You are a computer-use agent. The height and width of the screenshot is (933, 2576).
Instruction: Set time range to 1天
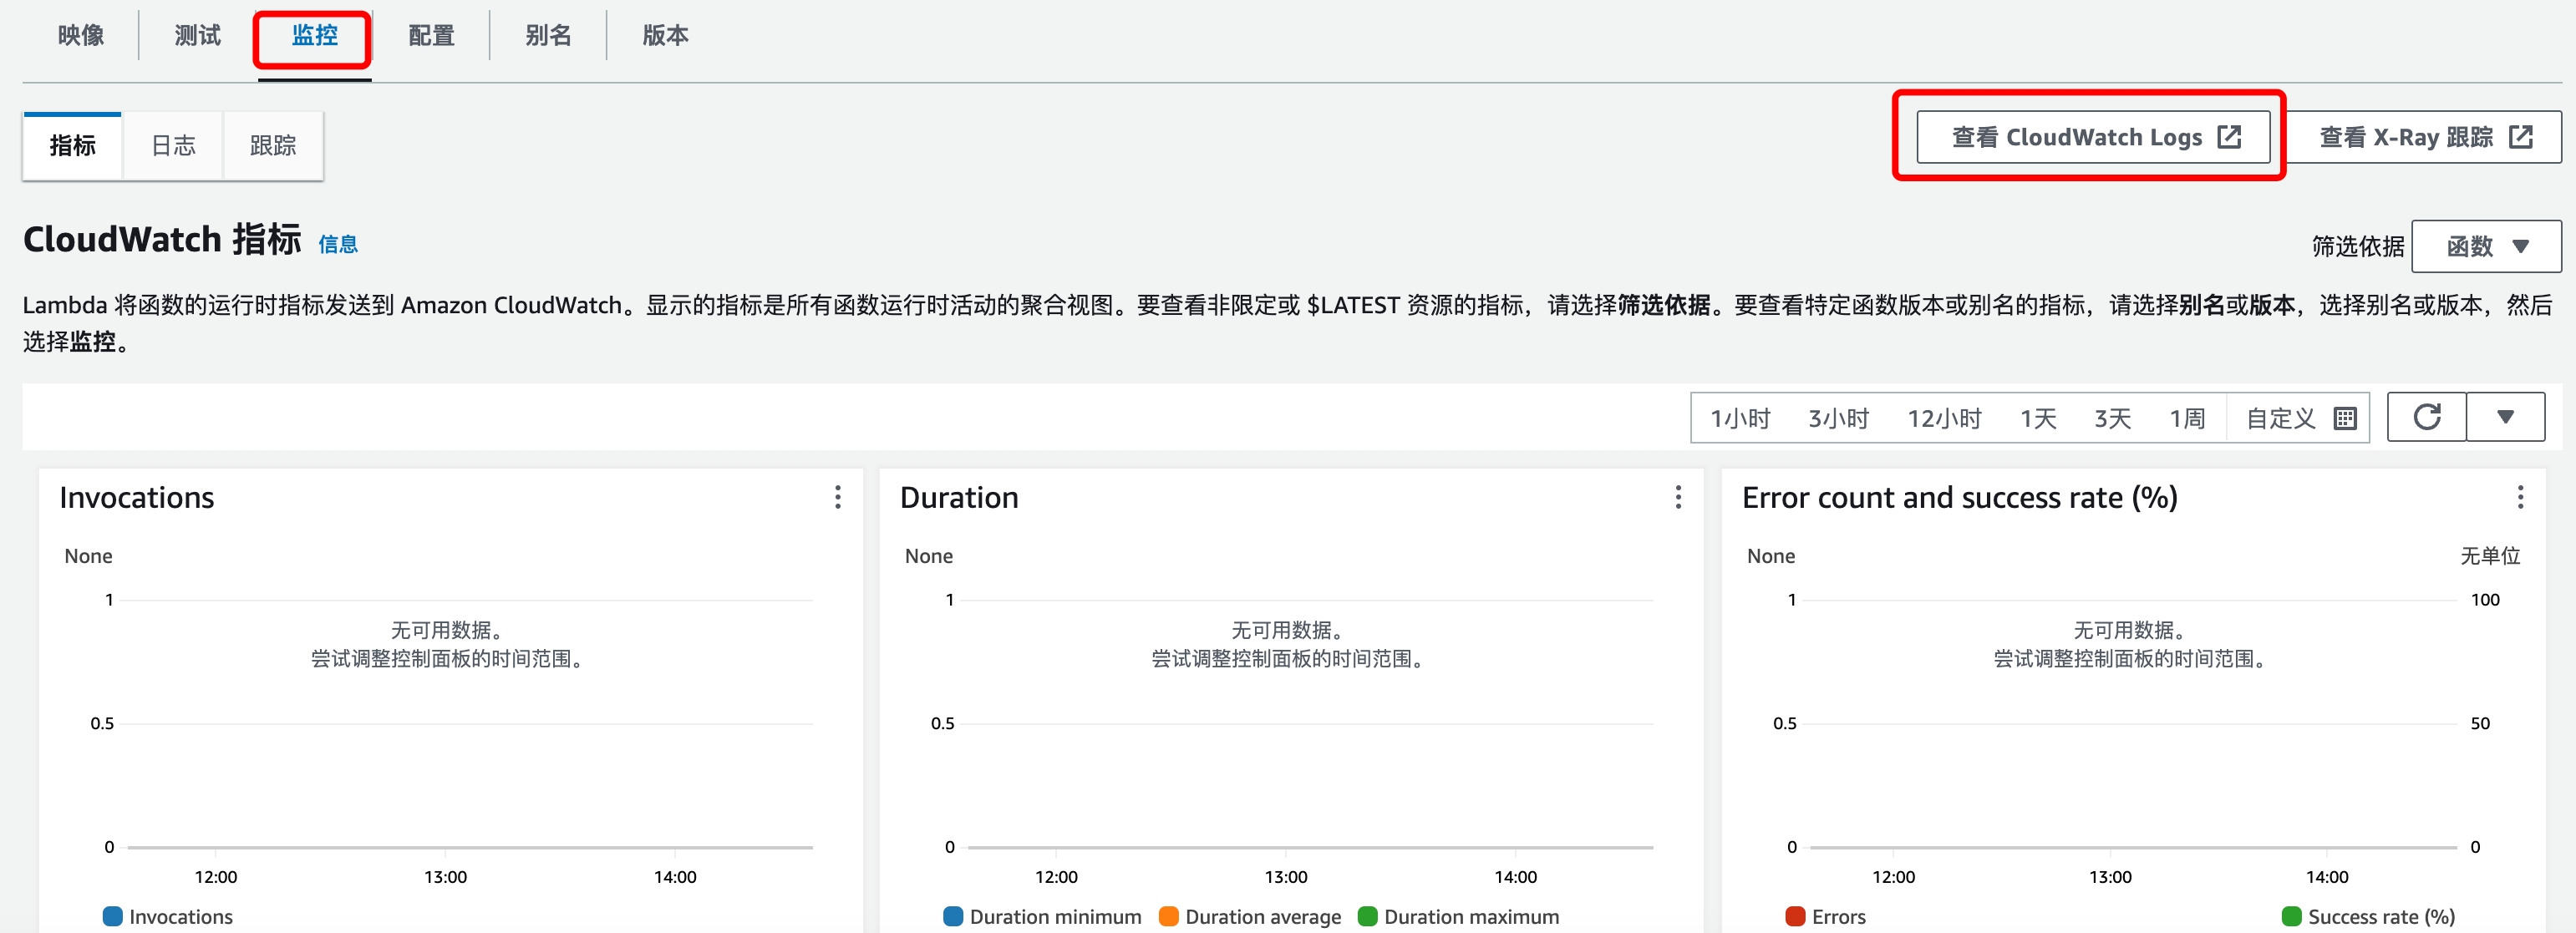pos(2038,418)
